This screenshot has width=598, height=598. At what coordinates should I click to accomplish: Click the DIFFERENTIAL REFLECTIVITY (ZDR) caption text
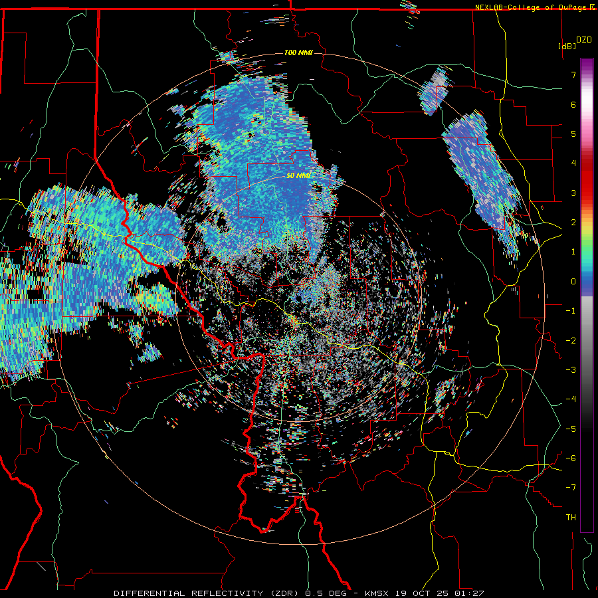207,593
